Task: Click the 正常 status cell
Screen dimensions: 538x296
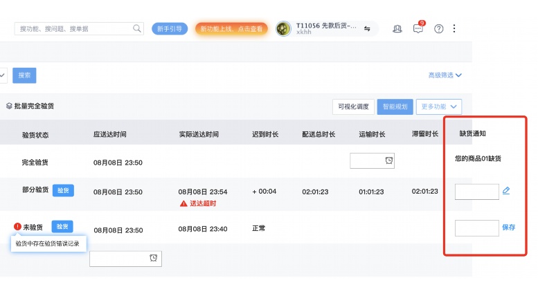Action: tap(259, 228)
